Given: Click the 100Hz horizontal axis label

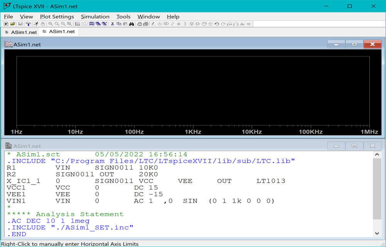Looking at the screenshot, I should pos(134,132).
